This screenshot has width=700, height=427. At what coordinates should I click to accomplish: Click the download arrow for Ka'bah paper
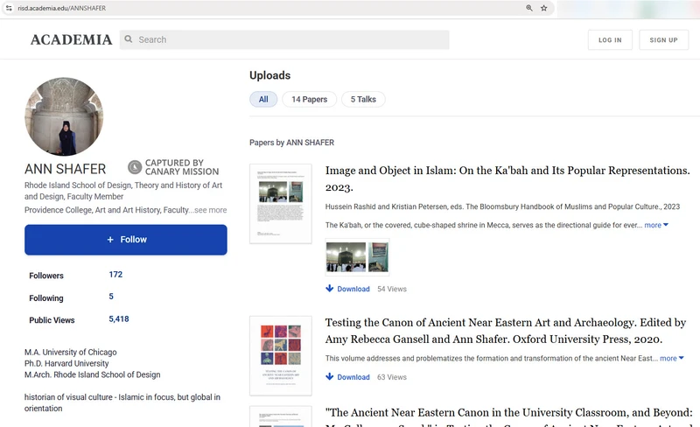330,289
